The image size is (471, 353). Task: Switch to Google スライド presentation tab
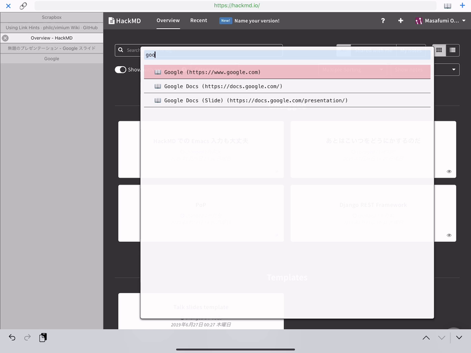(x=52, y=48)
